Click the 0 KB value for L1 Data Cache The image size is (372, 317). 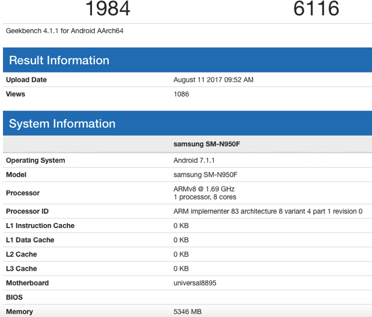tap(181, 240)
